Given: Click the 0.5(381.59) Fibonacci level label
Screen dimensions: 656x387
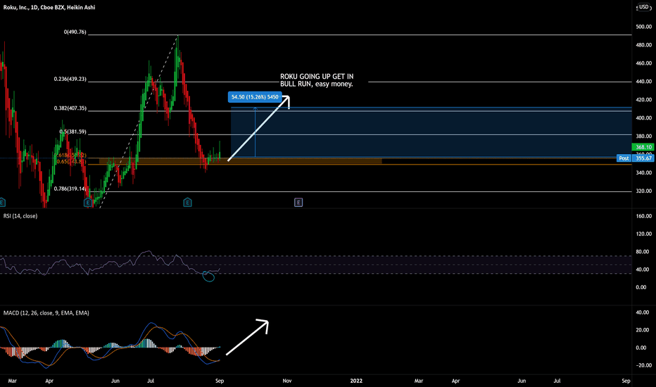Looking at the screenshot, I should pyautogui.click(x=72, y=132).
